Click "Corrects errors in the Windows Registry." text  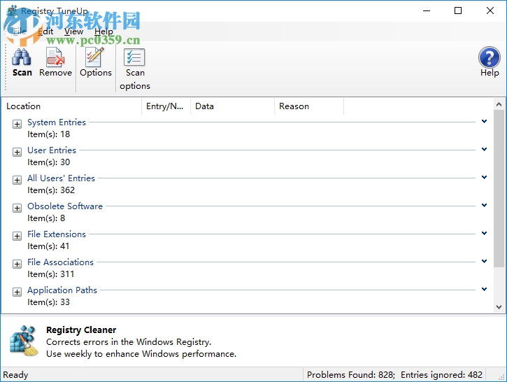(x=129, y=342)
